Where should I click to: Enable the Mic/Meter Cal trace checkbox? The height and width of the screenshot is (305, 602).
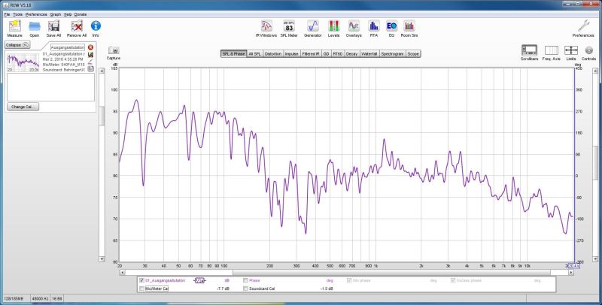pyautogui.click(x=141, y=288)
